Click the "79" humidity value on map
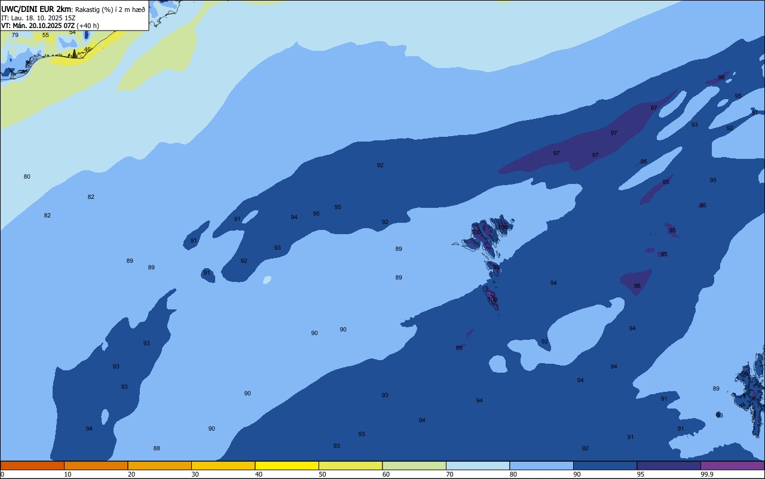The height and width of the screenshot is (479, 765). point(15,35)
